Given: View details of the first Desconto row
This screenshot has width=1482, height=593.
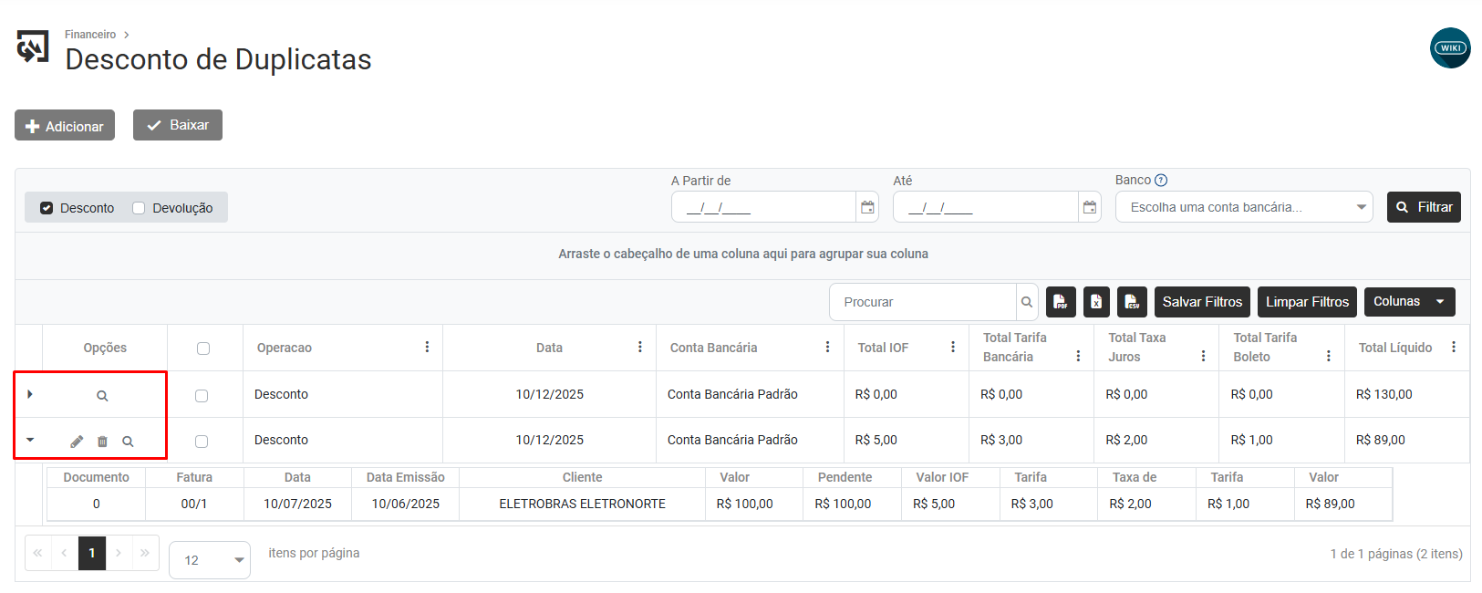Looking at the screenshot, I should click(102, 396).
